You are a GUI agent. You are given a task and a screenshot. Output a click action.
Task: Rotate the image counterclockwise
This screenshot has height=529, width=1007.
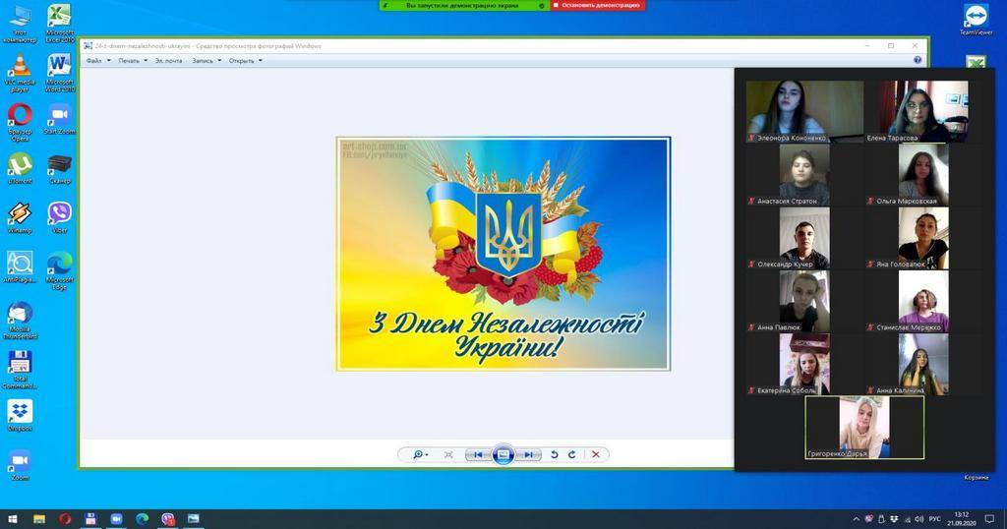[x=555, y=454]
